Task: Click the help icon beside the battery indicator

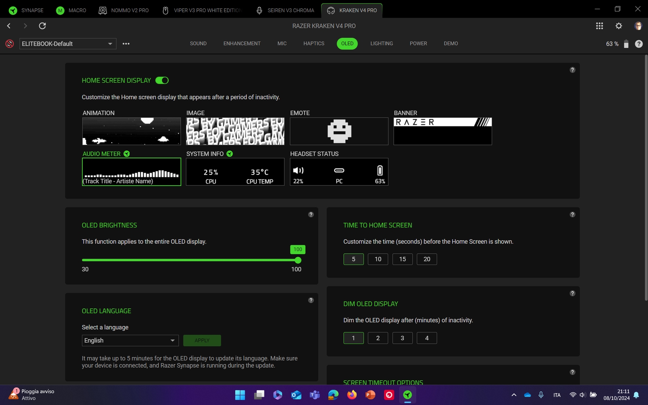Action: pyautogui.click(x=639, y=44)
